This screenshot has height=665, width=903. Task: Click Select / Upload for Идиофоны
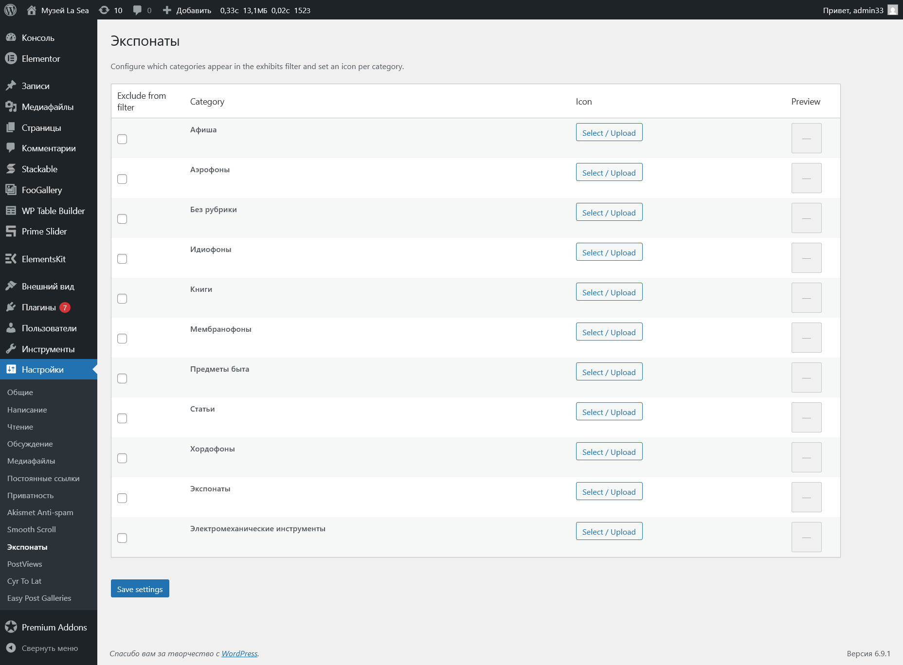point(609,252)
